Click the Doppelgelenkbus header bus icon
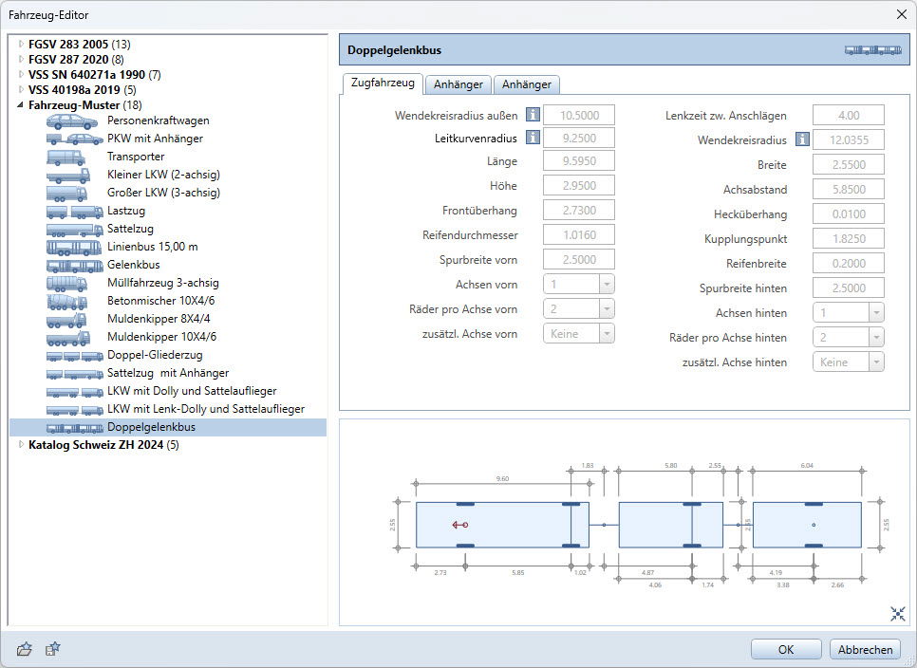The height and width of the screenshot is (668, 917). click(x=873, y=50)
